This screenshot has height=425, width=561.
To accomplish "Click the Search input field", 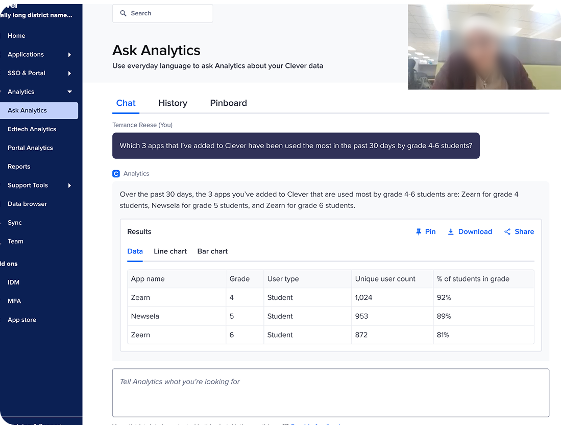I will (x=163, y=13).
